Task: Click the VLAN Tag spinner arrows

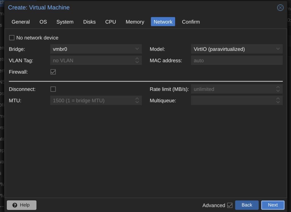Action: pyautogui.click(x=137, y=60)
